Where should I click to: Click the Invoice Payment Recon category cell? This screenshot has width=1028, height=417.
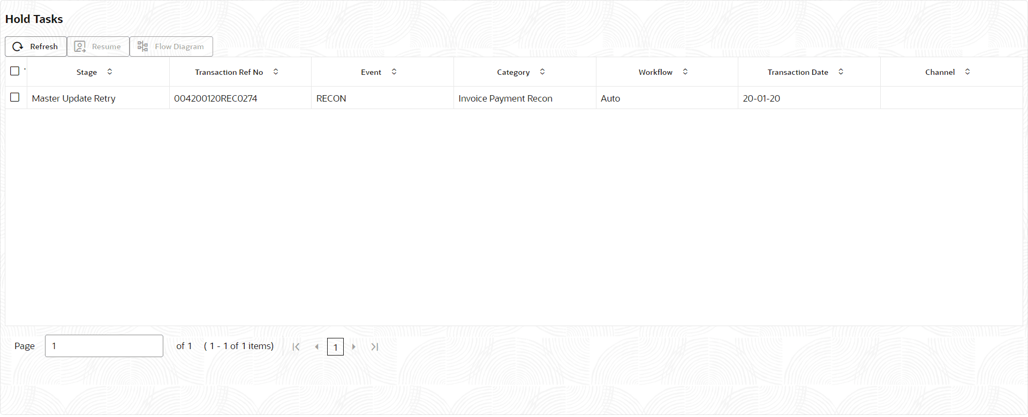pyautogui.click(x=505, y=98)
